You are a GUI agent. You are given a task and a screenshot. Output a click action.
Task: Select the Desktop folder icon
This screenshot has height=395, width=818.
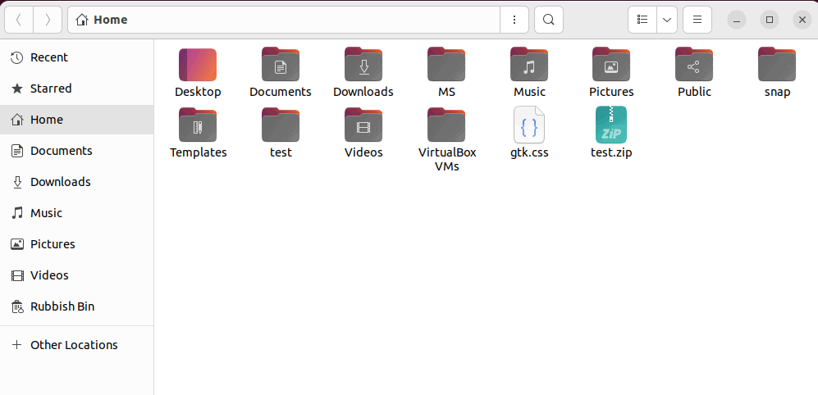click(x=198, y=65)
